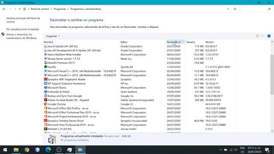The width and height of the screenshot is (274, 154).
Task: Click the search magnifier icon
Action: (x=269, y=9)
